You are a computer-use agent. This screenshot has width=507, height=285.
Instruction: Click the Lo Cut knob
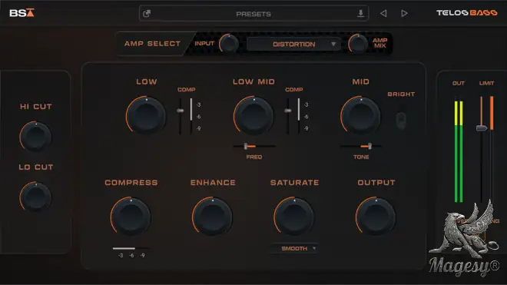[x=35, y=197]
